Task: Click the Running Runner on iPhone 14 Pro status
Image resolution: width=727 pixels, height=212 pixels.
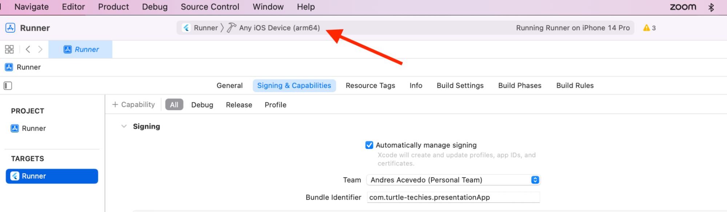Action: coord(573,28)
